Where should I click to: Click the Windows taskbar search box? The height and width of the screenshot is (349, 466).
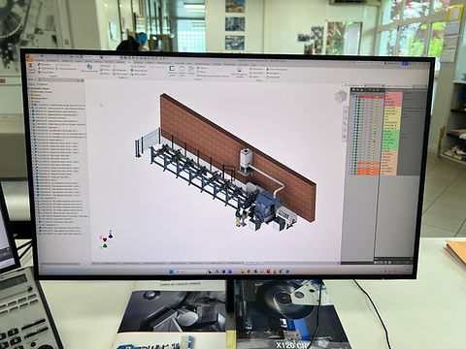(x=191, y=271)
